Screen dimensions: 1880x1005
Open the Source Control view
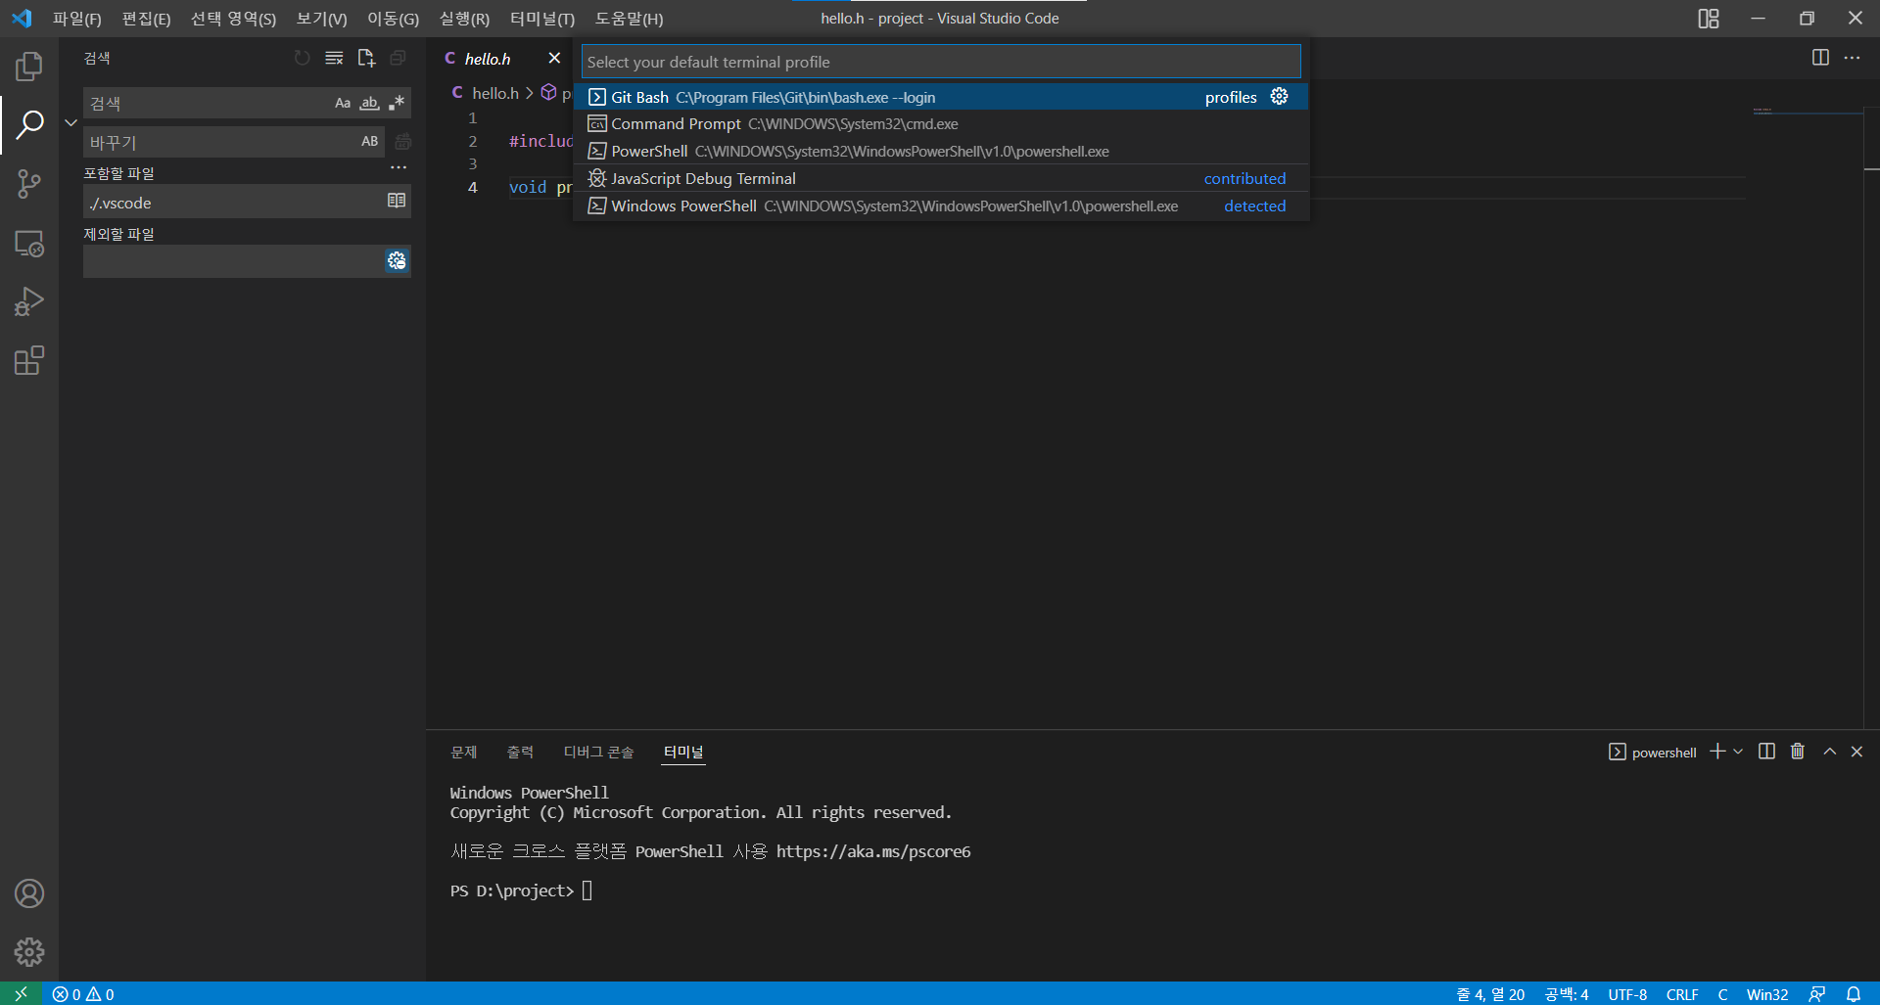[x=29, y=184]
